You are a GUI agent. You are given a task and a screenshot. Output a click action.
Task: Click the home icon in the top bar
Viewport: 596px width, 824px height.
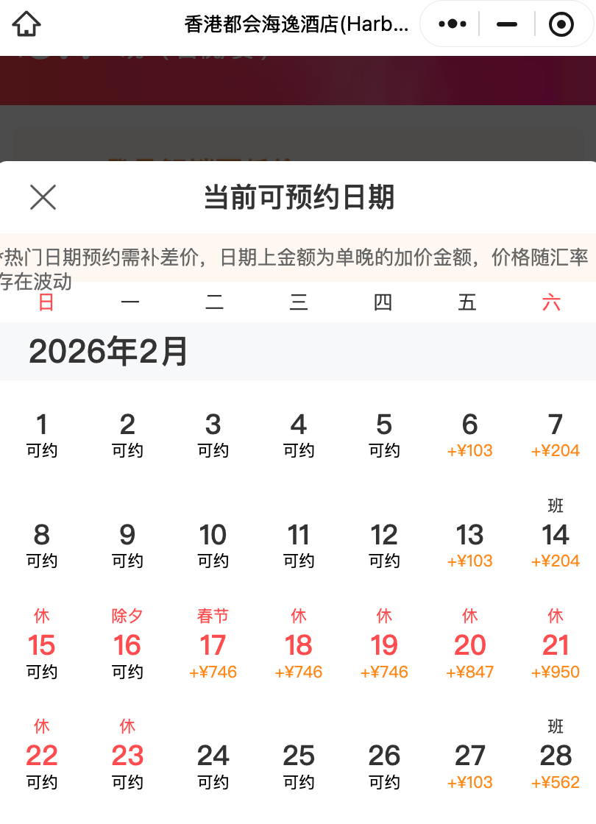[27, 23]
